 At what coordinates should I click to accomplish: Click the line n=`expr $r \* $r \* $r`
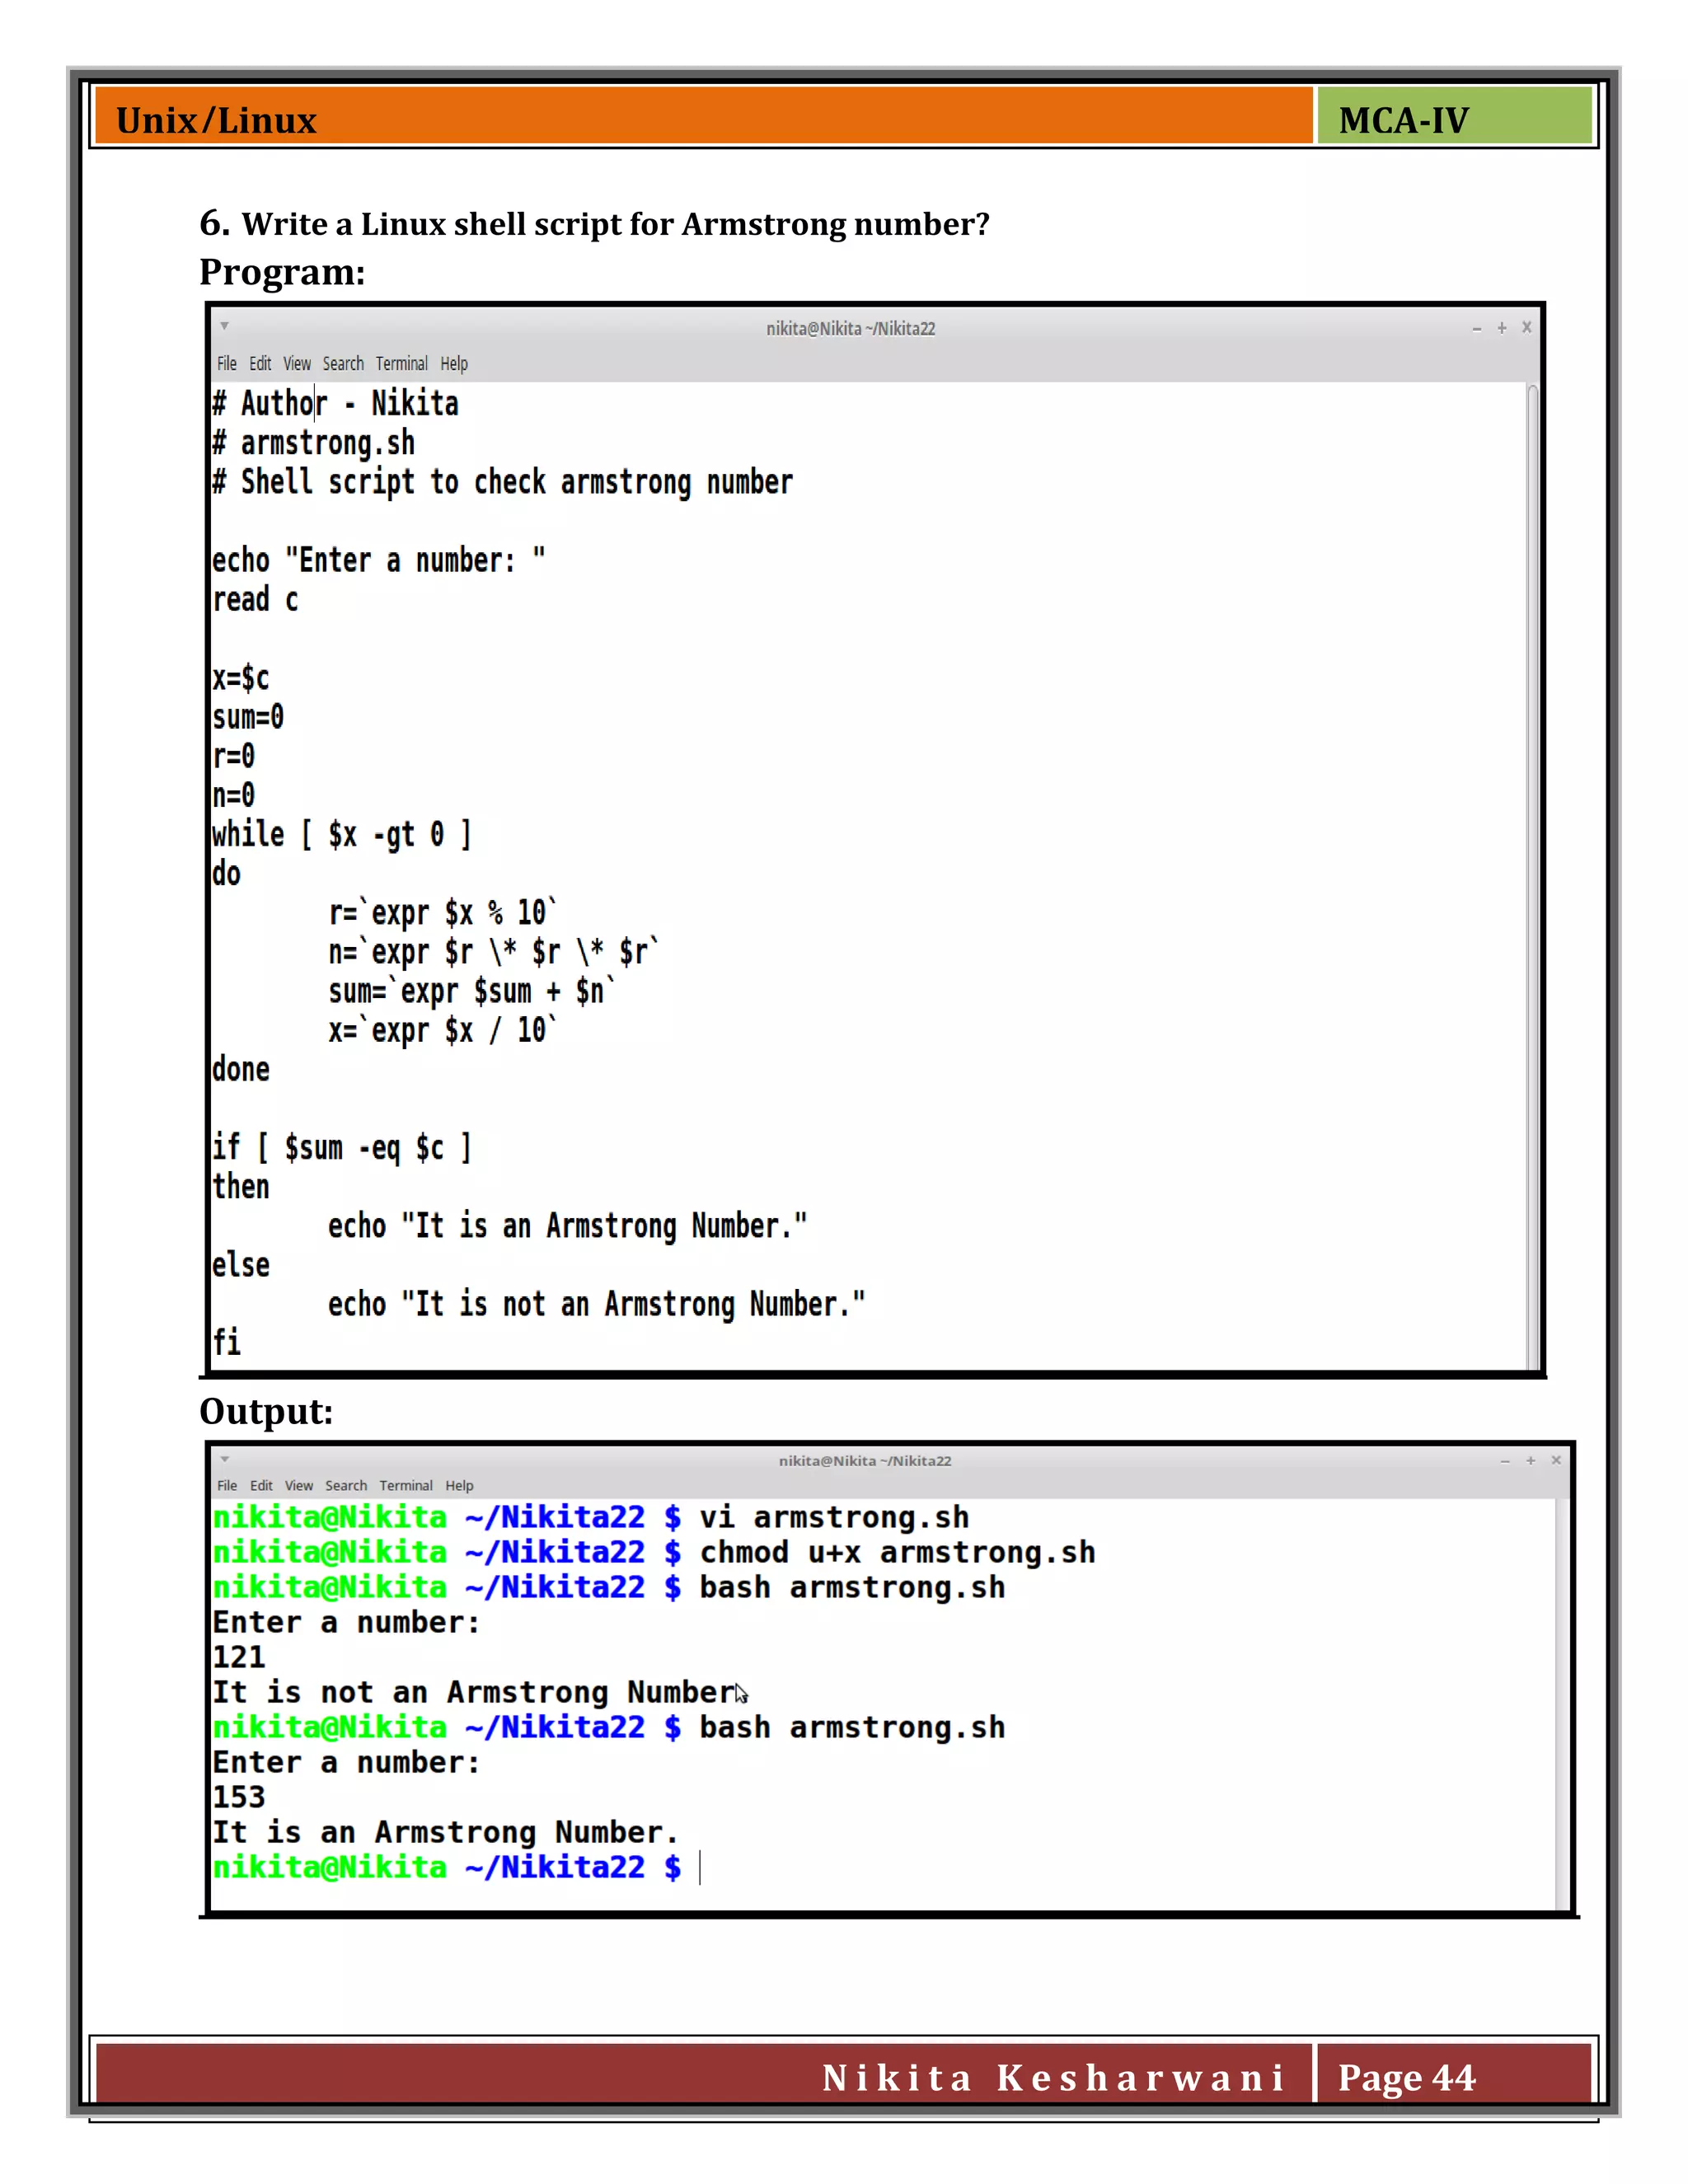(494, 951)
